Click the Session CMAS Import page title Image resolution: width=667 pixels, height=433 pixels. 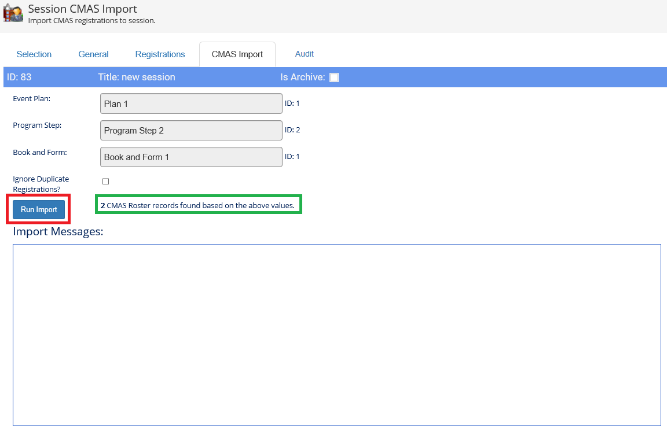(82, 9)
